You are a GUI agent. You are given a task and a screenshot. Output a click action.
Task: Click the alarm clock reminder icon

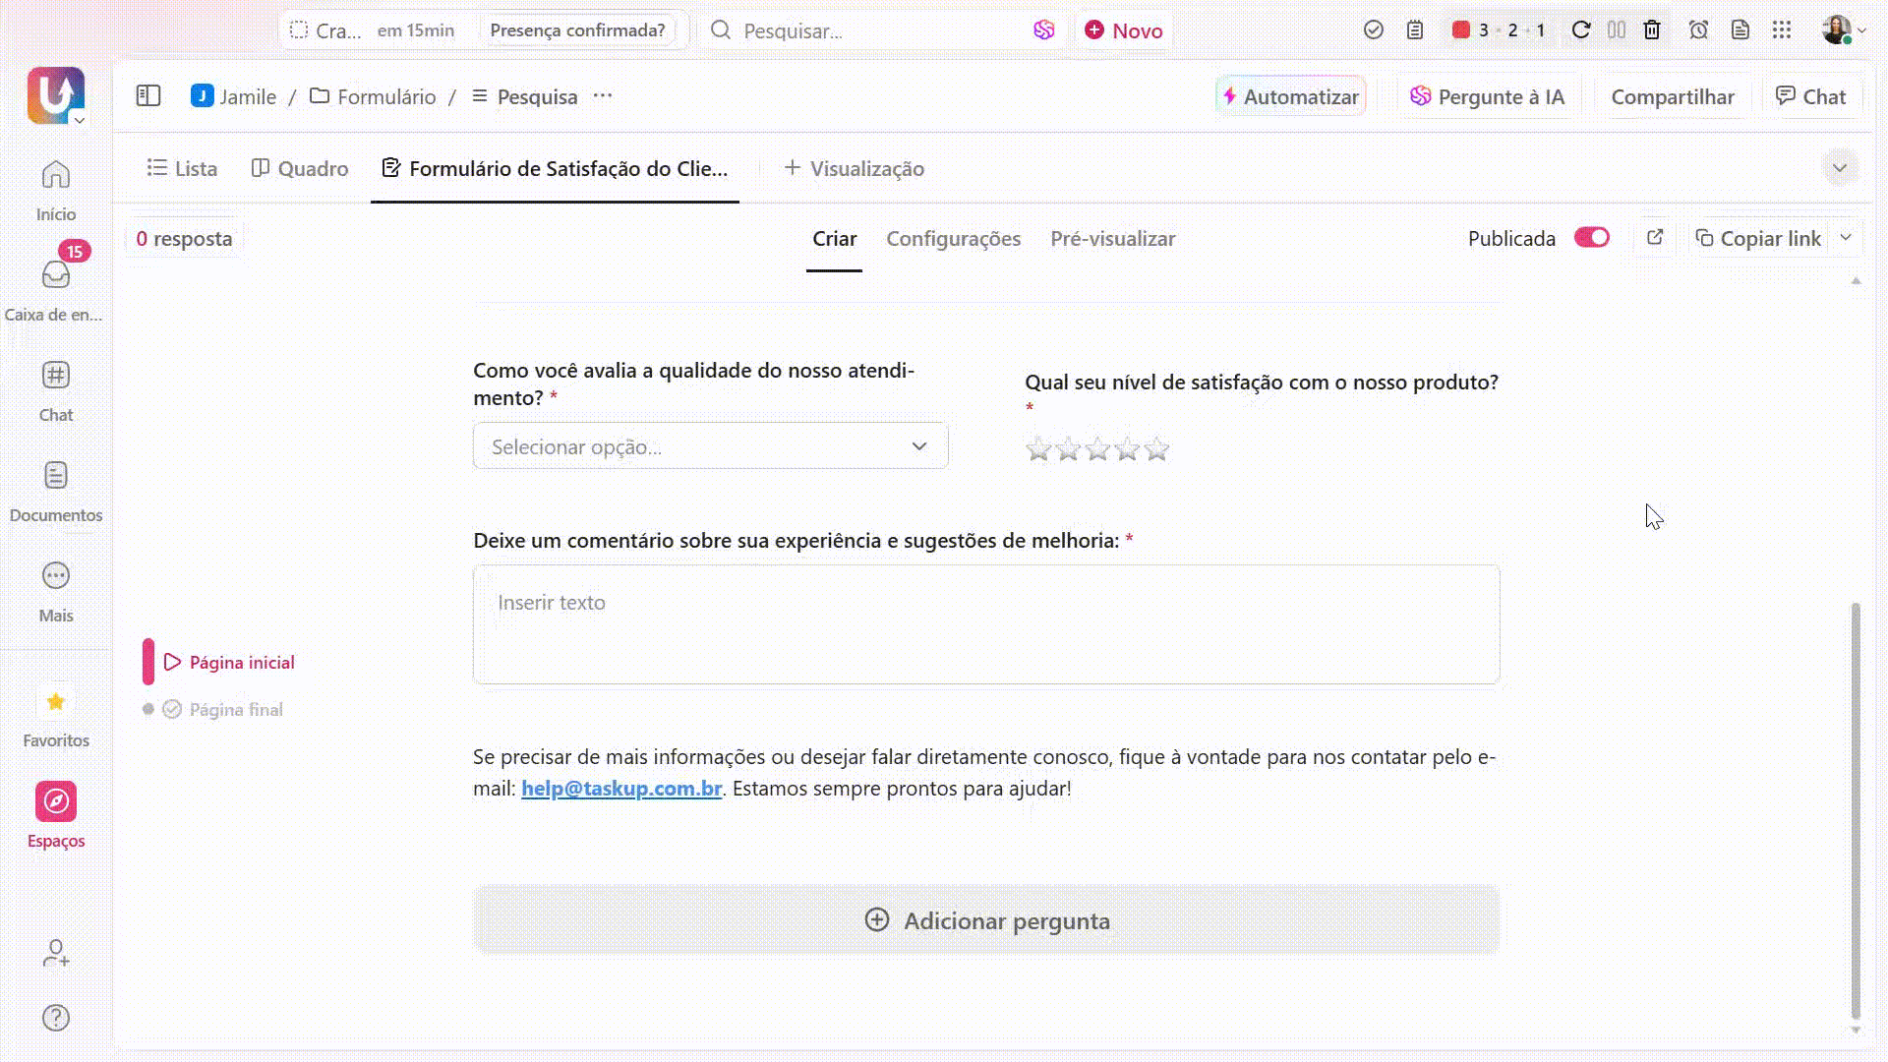coord(1698,30)
